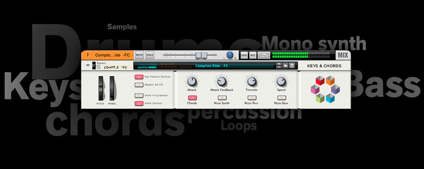The height and width of the screenshot is (169, 424).
Task: Collapse the device with the fold triangle
Action: point(88,66)
